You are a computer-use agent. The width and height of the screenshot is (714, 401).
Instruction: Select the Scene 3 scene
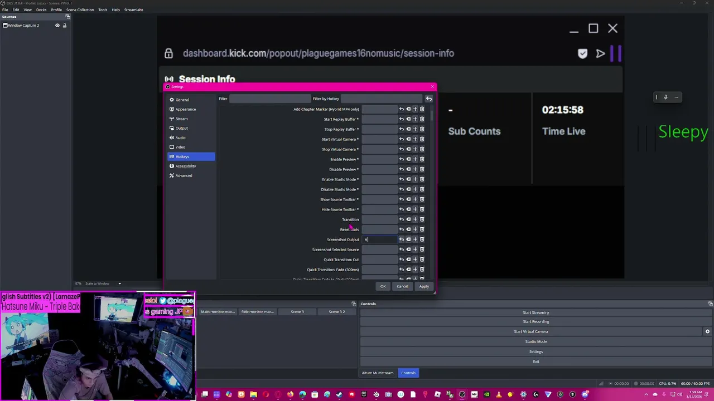coord(297,312)
